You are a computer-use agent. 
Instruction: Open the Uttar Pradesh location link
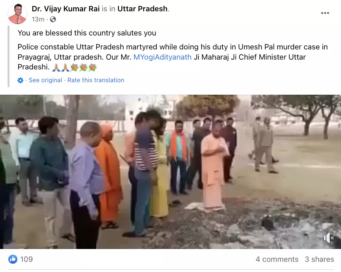coord(143,9)
